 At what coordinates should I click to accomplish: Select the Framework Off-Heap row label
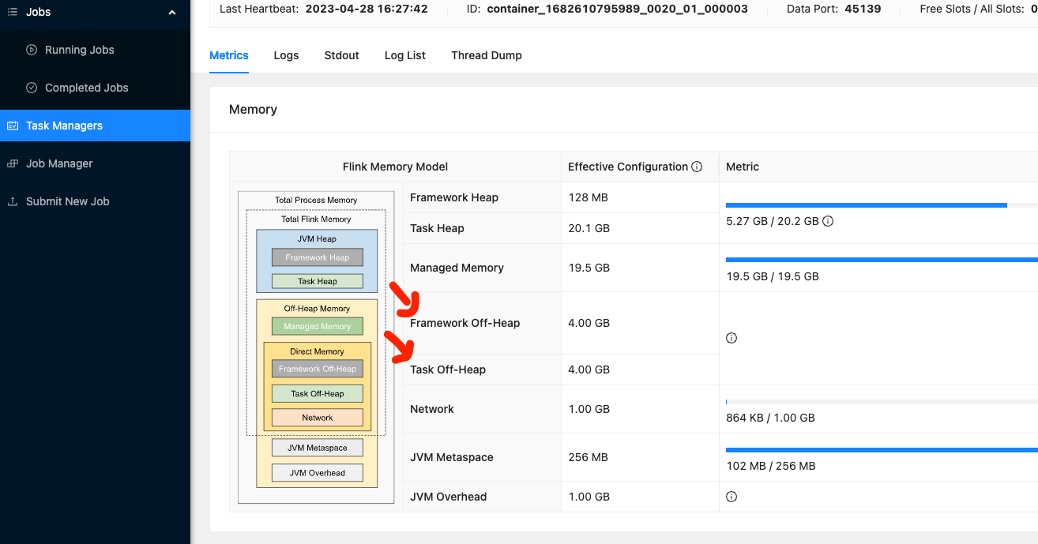pos(464,323)
